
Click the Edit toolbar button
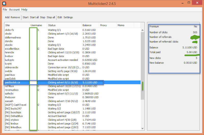[60, 17]
